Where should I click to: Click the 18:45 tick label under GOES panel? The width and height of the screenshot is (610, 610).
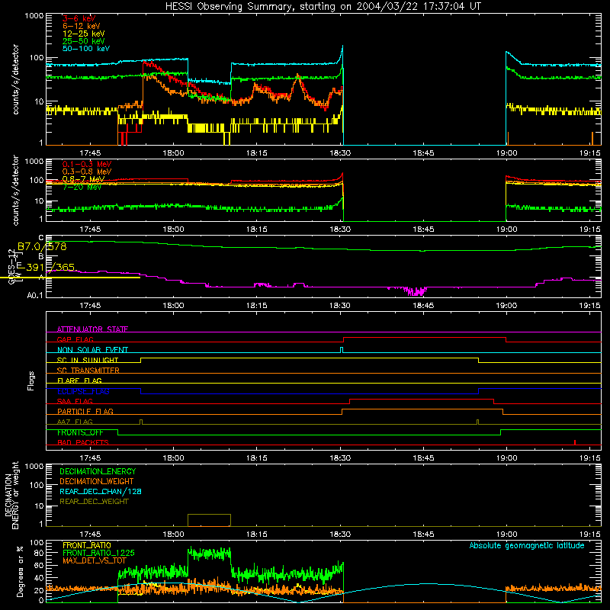pos(423,306)
